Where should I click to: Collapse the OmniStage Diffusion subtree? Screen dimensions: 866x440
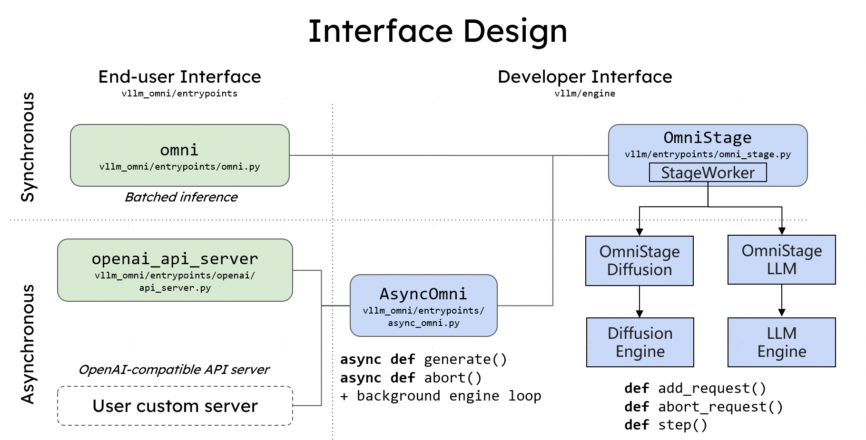640,260
